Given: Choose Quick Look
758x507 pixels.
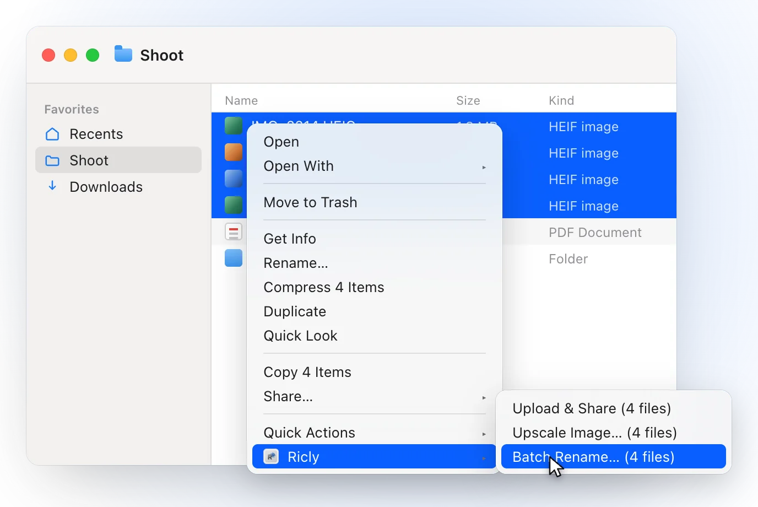Looking at the screenshot, I should 375,336.
